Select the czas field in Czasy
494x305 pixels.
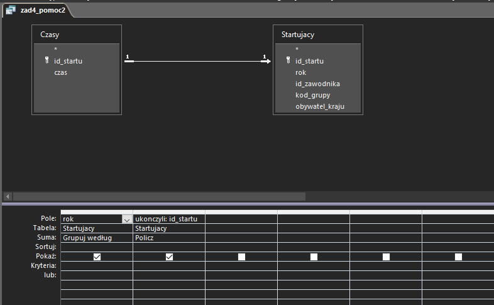pyautogui.click(x=60, y=72)
